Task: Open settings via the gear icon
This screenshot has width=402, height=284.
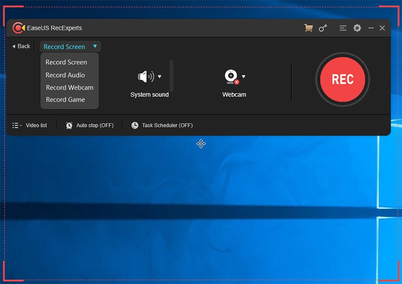Action: pyautogui.click(x=357, y=28)
